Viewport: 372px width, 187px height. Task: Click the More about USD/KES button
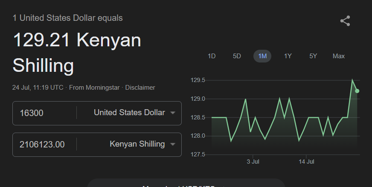186,184
